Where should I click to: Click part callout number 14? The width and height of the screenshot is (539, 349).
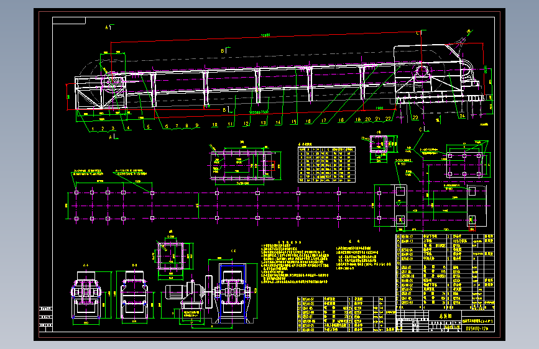point(278,122)
